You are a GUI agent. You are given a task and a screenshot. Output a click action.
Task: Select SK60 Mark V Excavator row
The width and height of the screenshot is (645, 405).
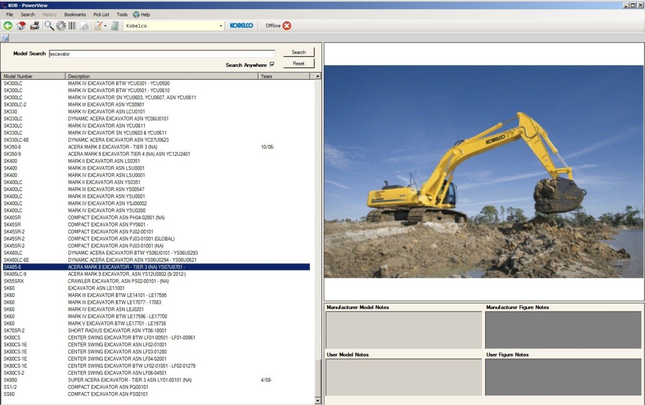point(156,323)
